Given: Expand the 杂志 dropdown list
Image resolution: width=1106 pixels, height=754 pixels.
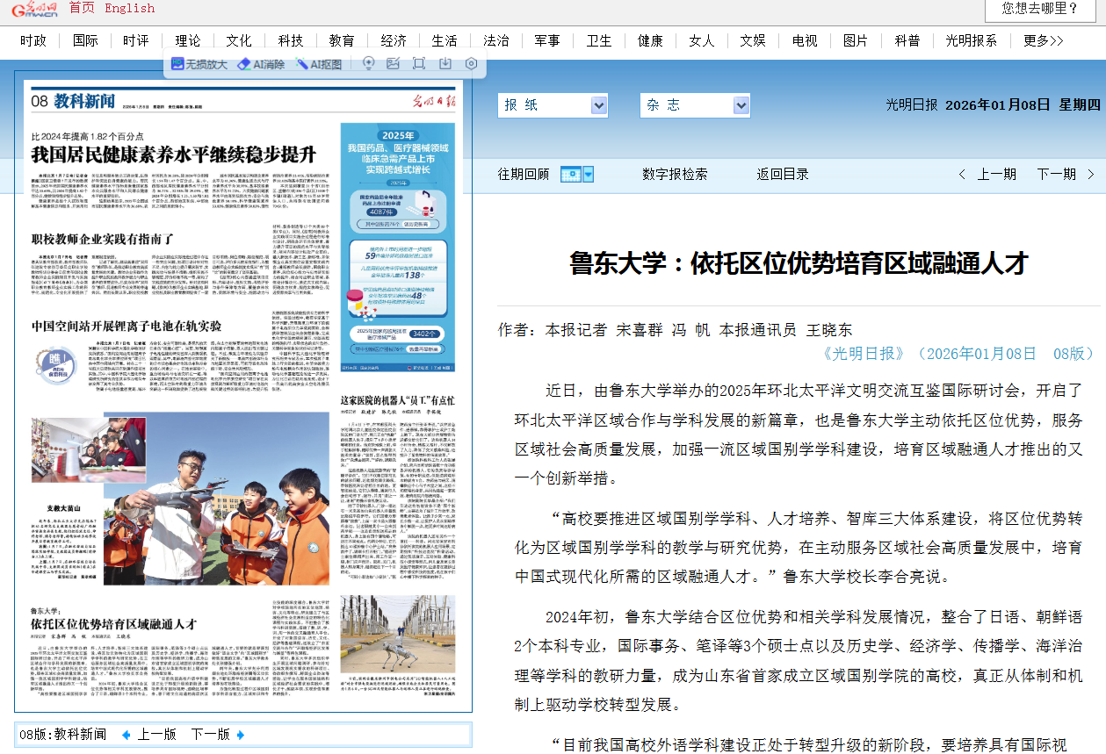Looking at the screenshot, I should click(741, 105).
